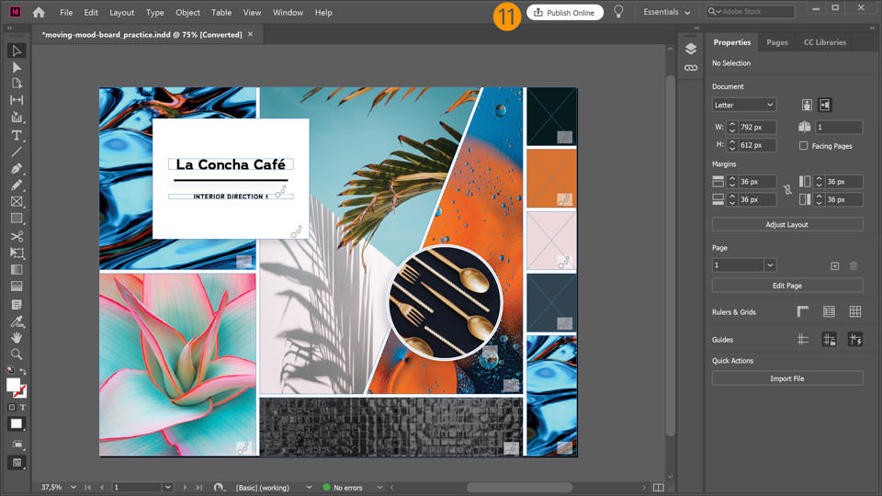Set landscape page orientation
Viewport: 882px width, 496px height.
coord(825,105)
